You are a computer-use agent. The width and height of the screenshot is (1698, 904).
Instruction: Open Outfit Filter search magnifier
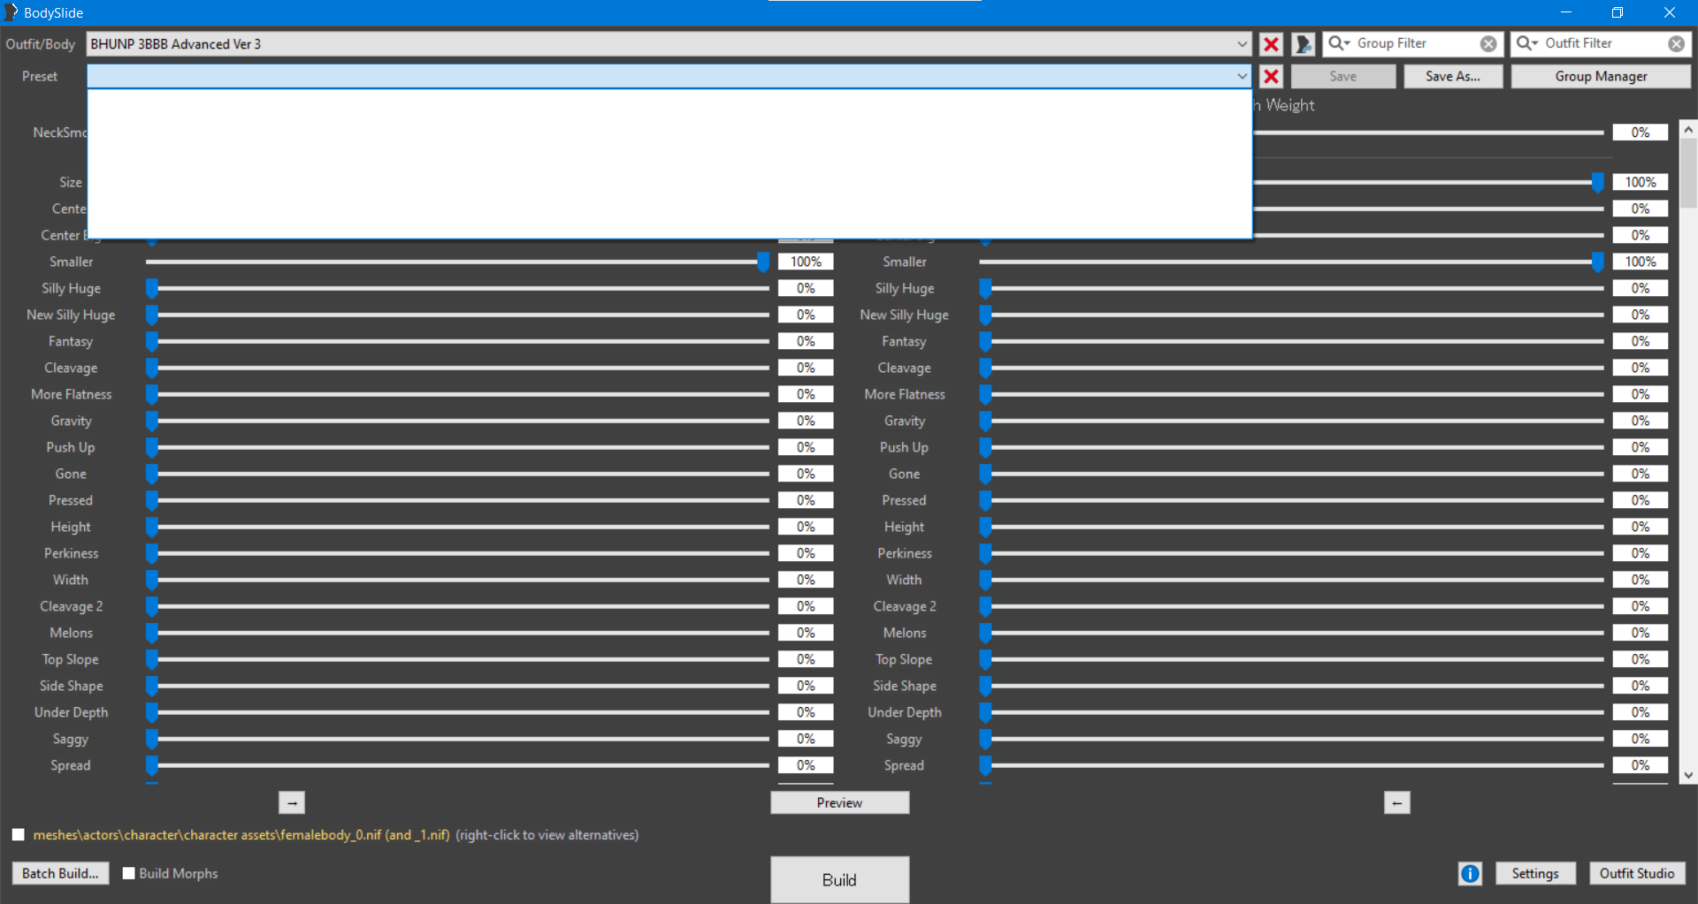[x=1527, y=43]
